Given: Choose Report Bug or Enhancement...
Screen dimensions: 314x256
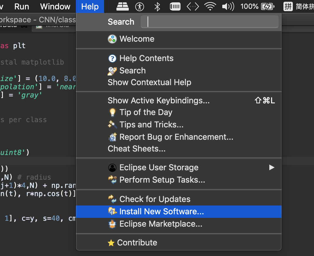Looking at the screenshot, I should [x=179, y=137].
